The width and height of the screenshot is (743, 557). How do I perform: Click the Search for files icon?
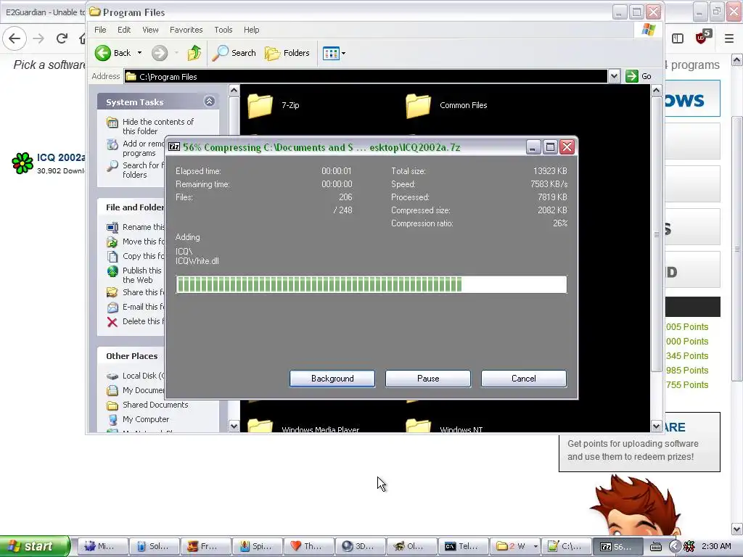click(112, 166)
